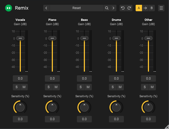The width and height of the screenshot is (169, 129).
Task: Solo the Bass stem
Action: pyautogui.click(x=81, y=87)
